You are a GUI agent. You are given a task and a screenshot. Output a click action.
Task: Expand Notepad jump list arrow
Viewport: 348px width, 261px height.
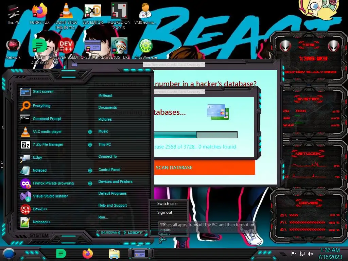click(x=90, y=171)
